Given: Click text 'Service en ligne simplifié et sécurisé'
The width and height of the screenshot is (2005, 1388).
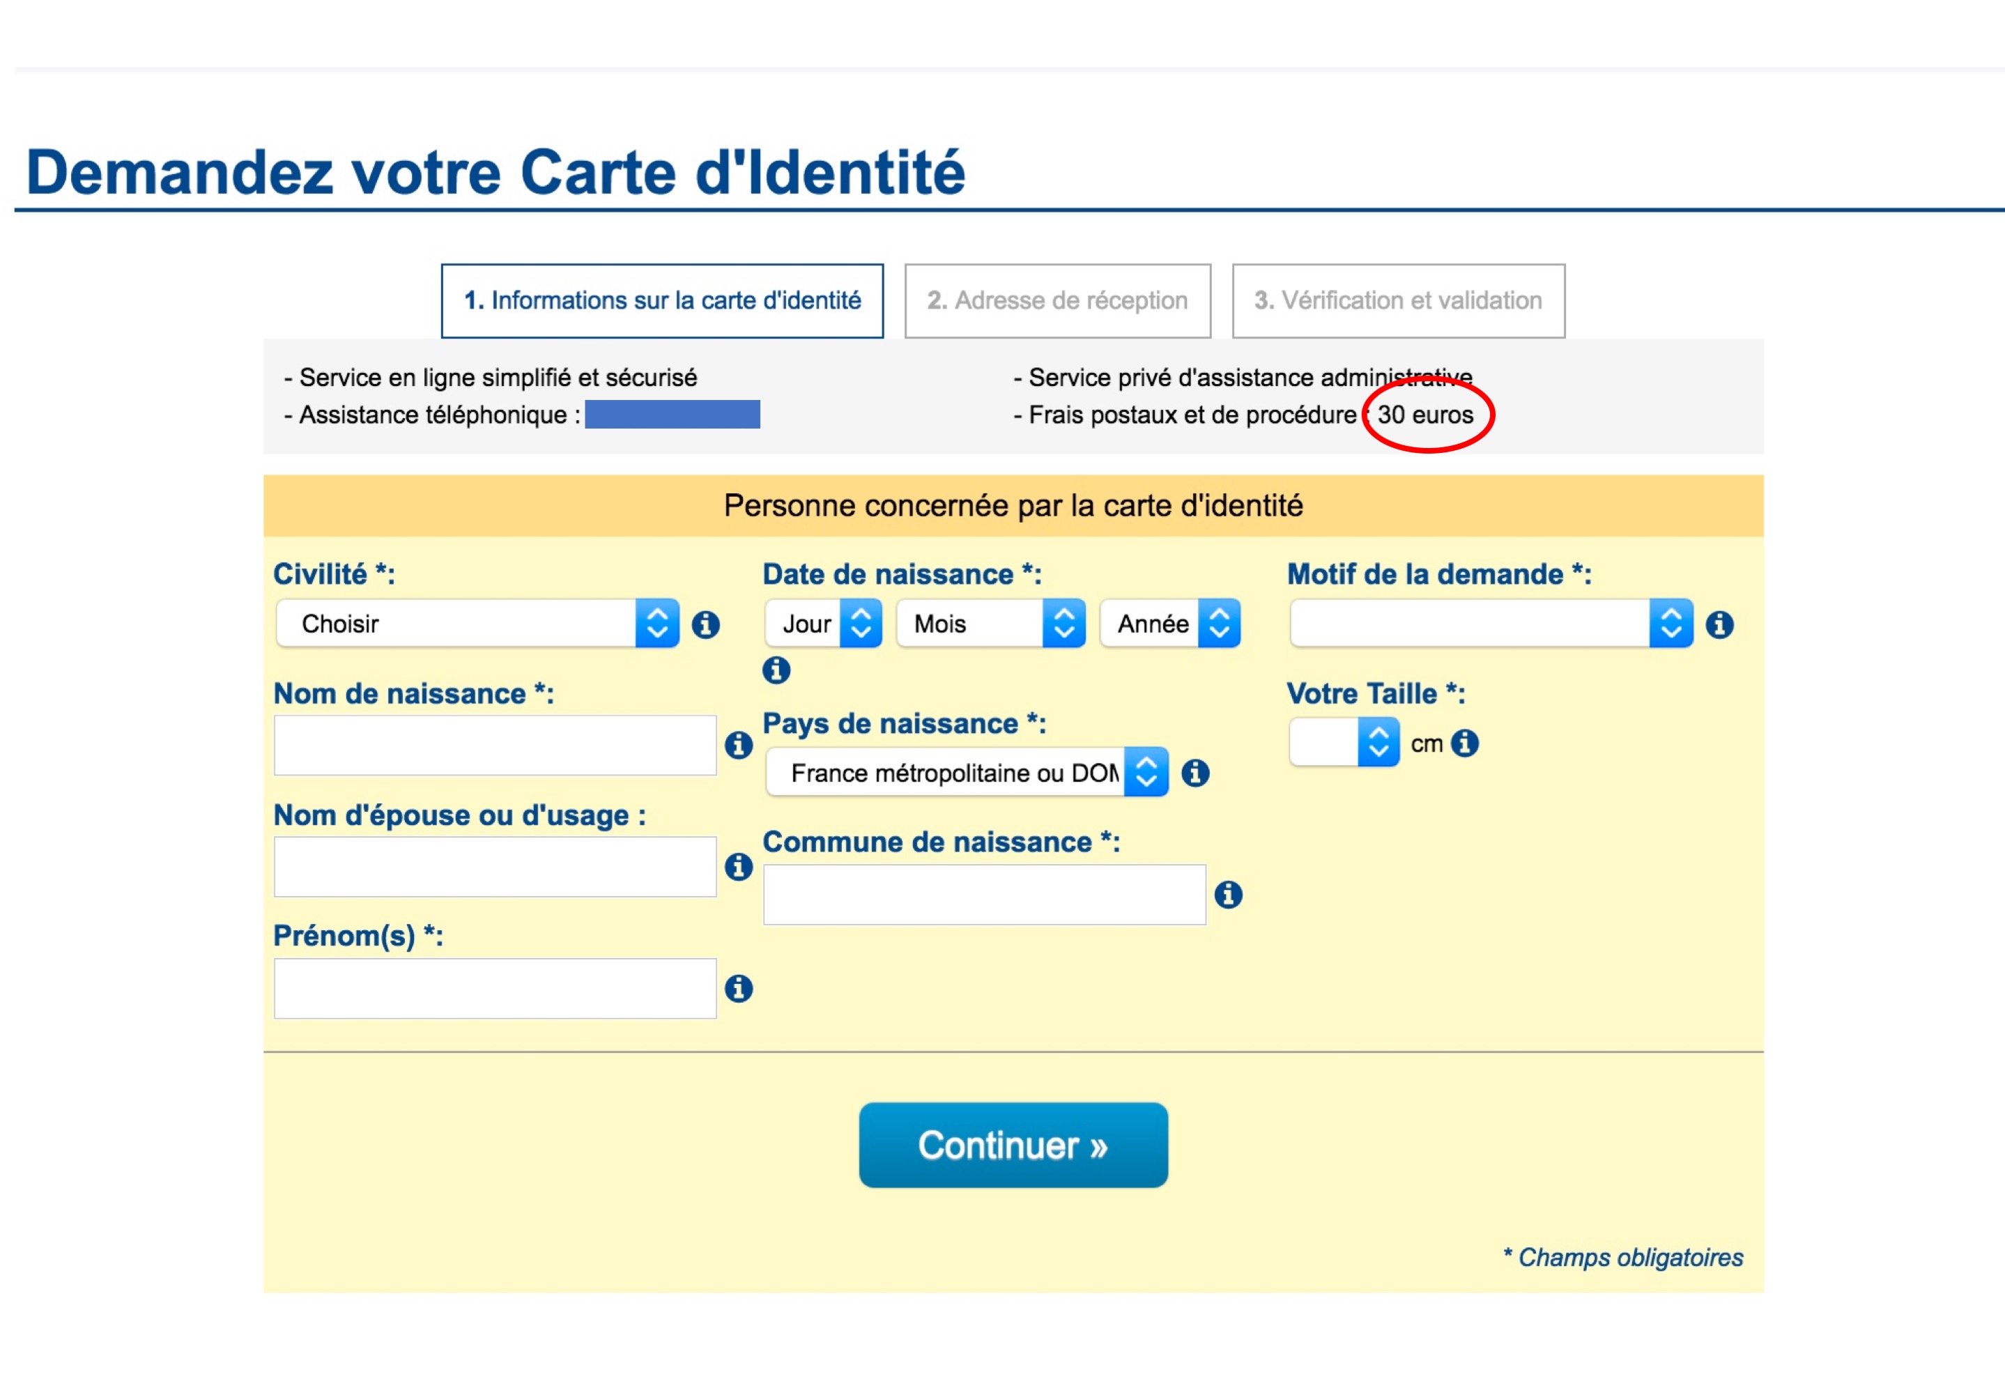Looking at the screenshot, I should point(498,378).
